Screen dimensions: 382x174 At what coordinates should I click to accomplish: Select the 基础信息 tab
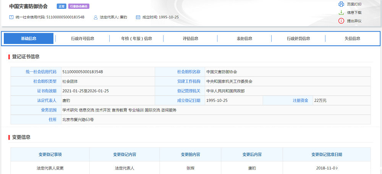point(29,39)
